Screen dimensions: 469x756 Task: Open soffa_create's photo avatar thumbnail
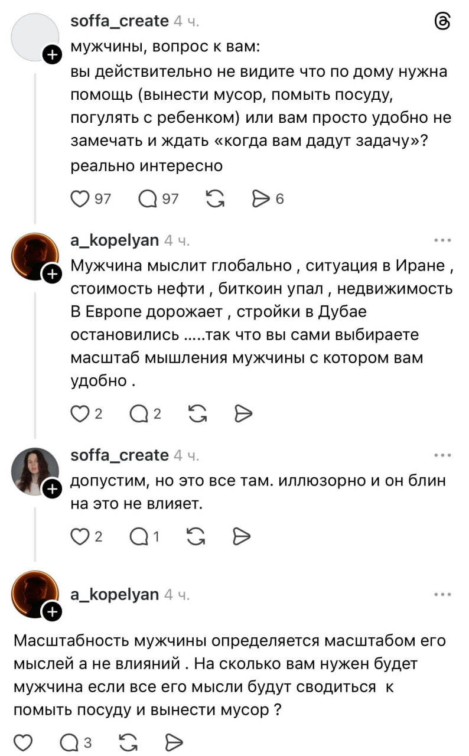[x=35, y=471]
